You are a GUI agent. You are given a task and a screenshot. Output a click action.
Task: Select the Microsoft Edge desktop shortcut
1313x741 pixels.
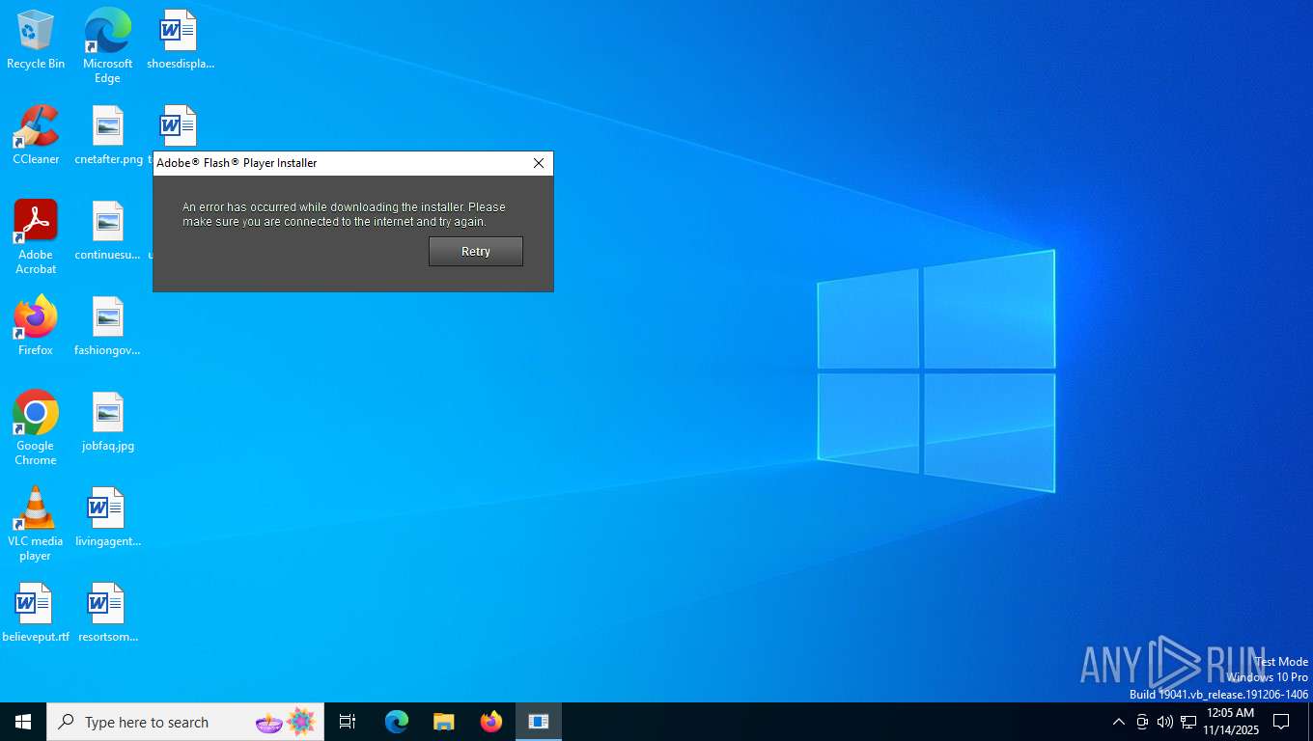click(107, 46)
